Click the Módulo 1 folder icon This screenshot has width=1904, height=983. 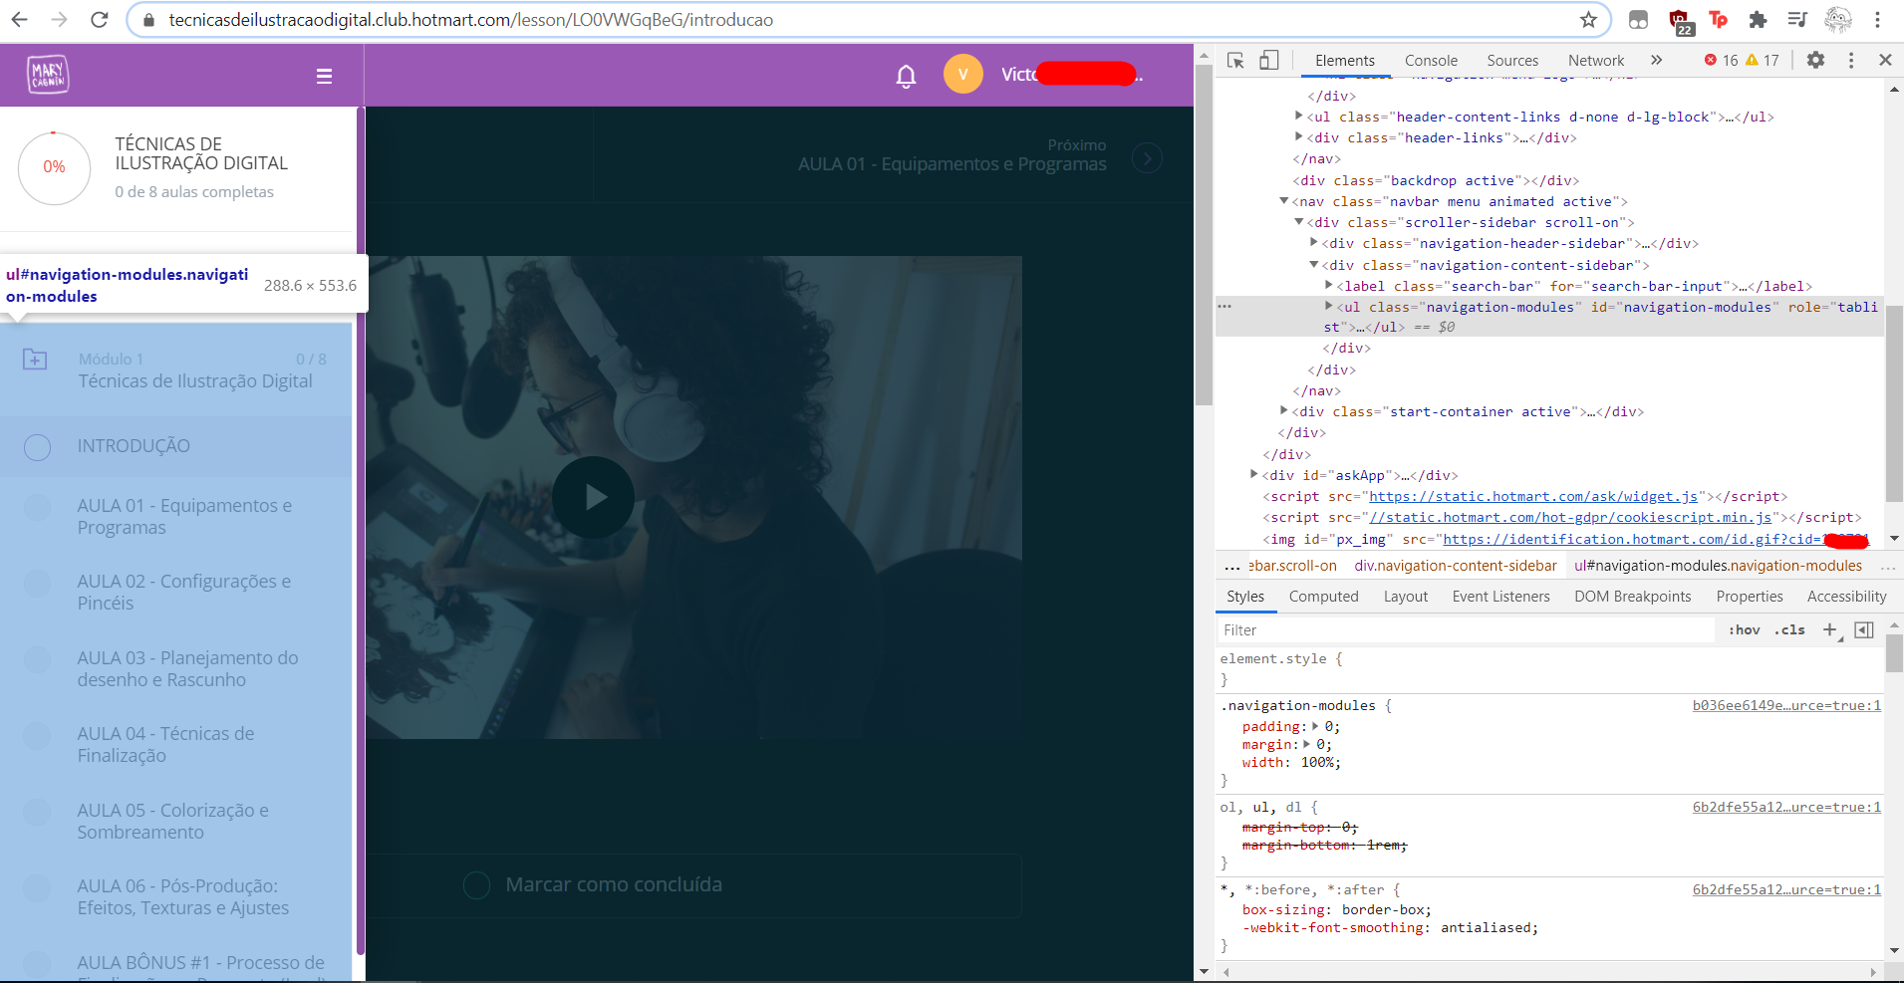[35, 359]
